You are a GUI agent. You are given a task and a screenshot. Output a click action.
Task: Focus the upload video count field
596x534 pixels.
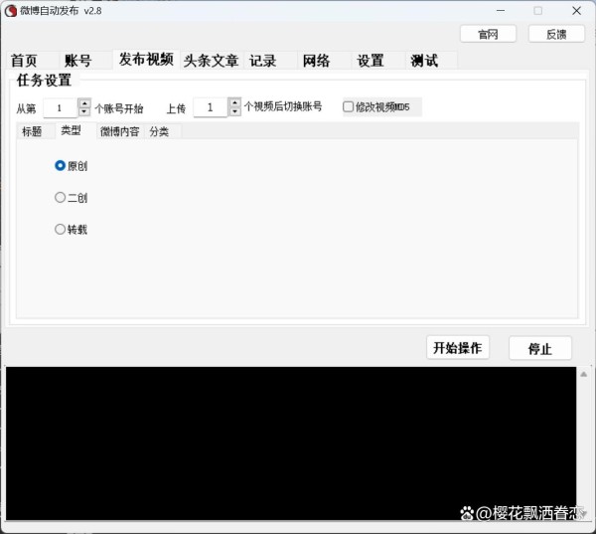click(211, 107)
